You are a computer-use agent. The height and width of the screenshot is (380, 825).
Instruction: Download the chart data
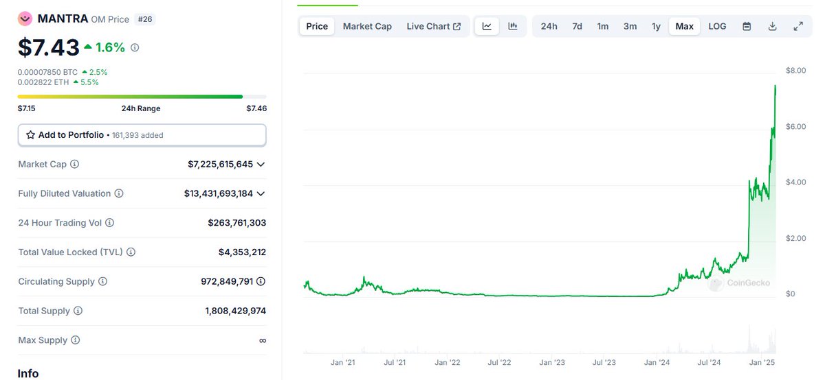coord(773,26)
